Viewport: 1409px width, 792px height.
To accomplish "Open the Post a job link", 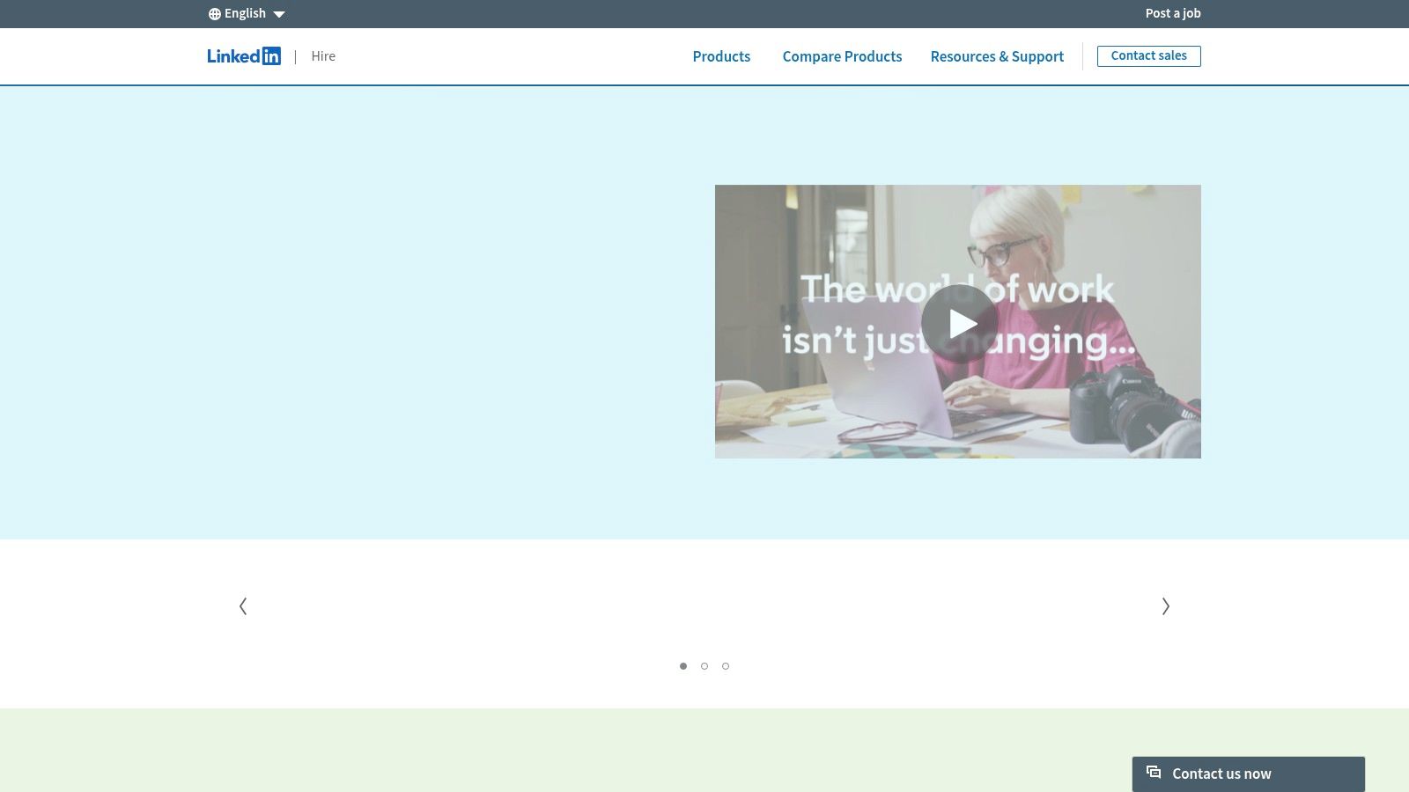I will pos(1173,13).
